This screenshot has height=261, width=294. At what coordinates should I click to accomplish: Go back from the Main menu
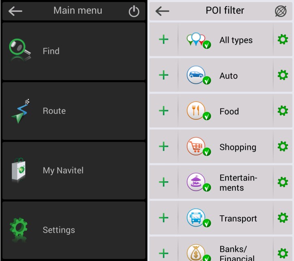pos(15,11)
